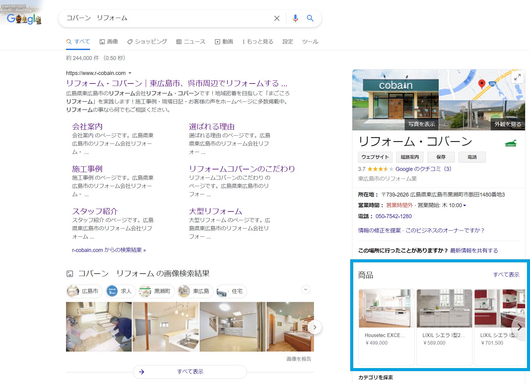The width and height of the screenshot is (530, 383).
Task: Click the 画像を報告 link
Action: tap(299, 359)
